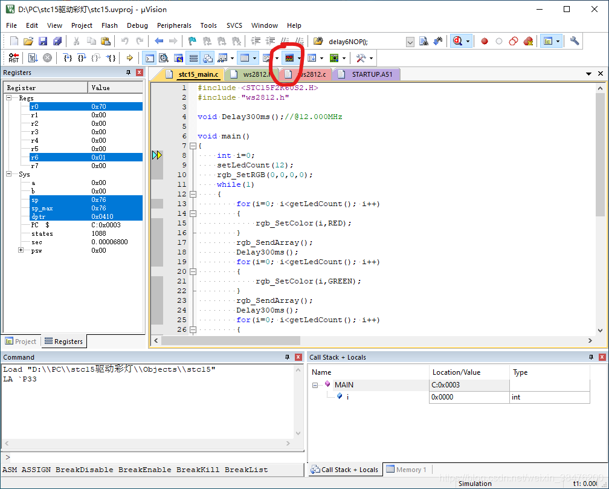This screenshot has height=489, width=609.
Task: Close the Registers panel
Action: pyautogui.click(x=139, y=73)
